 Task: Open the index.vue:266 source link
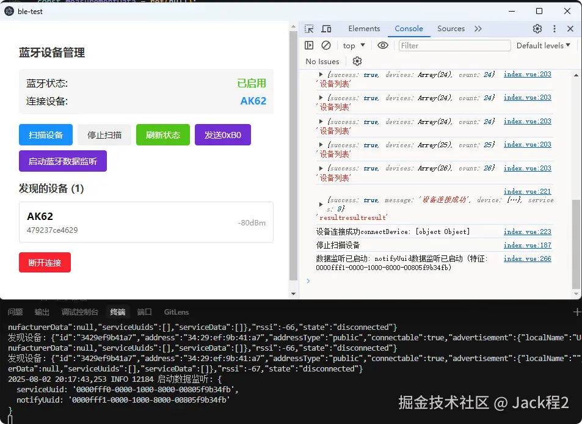[x=527, y=258]
